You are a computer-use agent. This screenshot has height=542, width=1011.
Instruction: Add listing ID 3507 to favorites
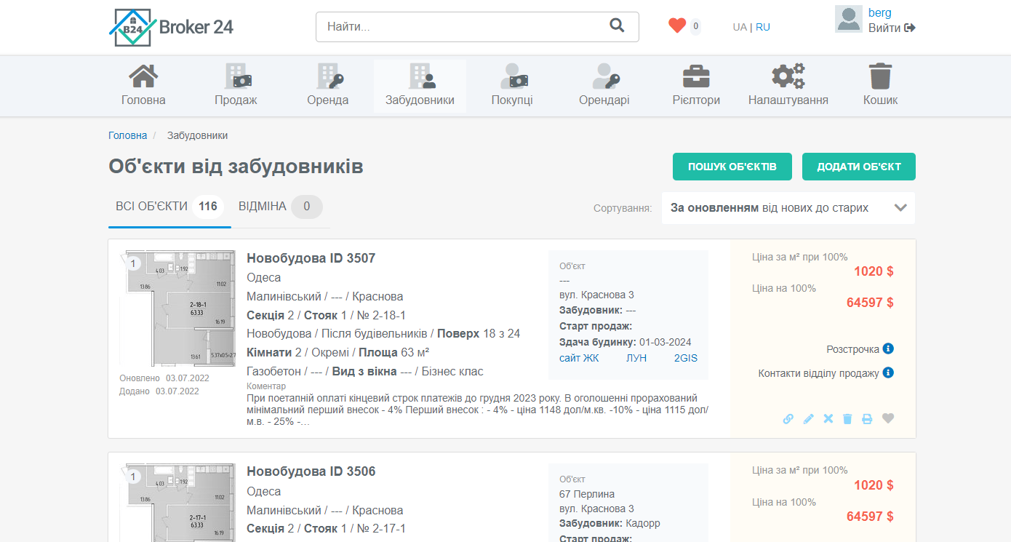click(x=887, y=418)
